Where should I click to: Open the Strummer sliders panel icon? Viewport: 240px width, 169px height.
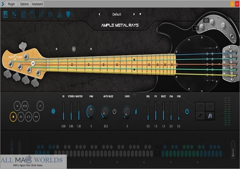pyautogui.click(x=14, y=14)
